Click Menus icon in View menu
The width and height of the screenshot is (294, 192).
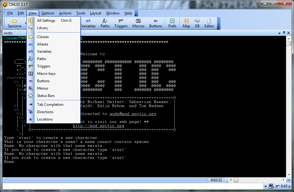click(31, 88)
